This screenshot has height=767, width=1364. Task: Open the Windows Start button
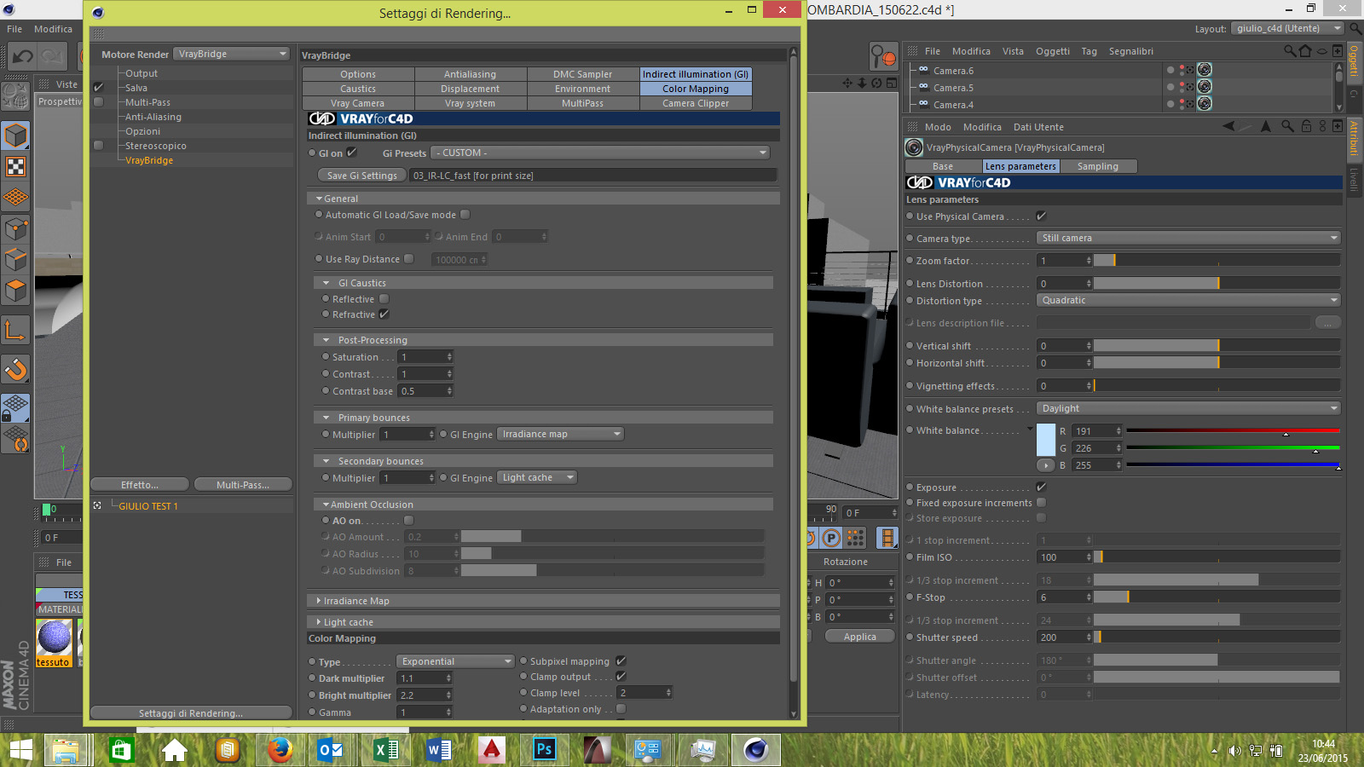pyautogui.click(x=20, y=750)
